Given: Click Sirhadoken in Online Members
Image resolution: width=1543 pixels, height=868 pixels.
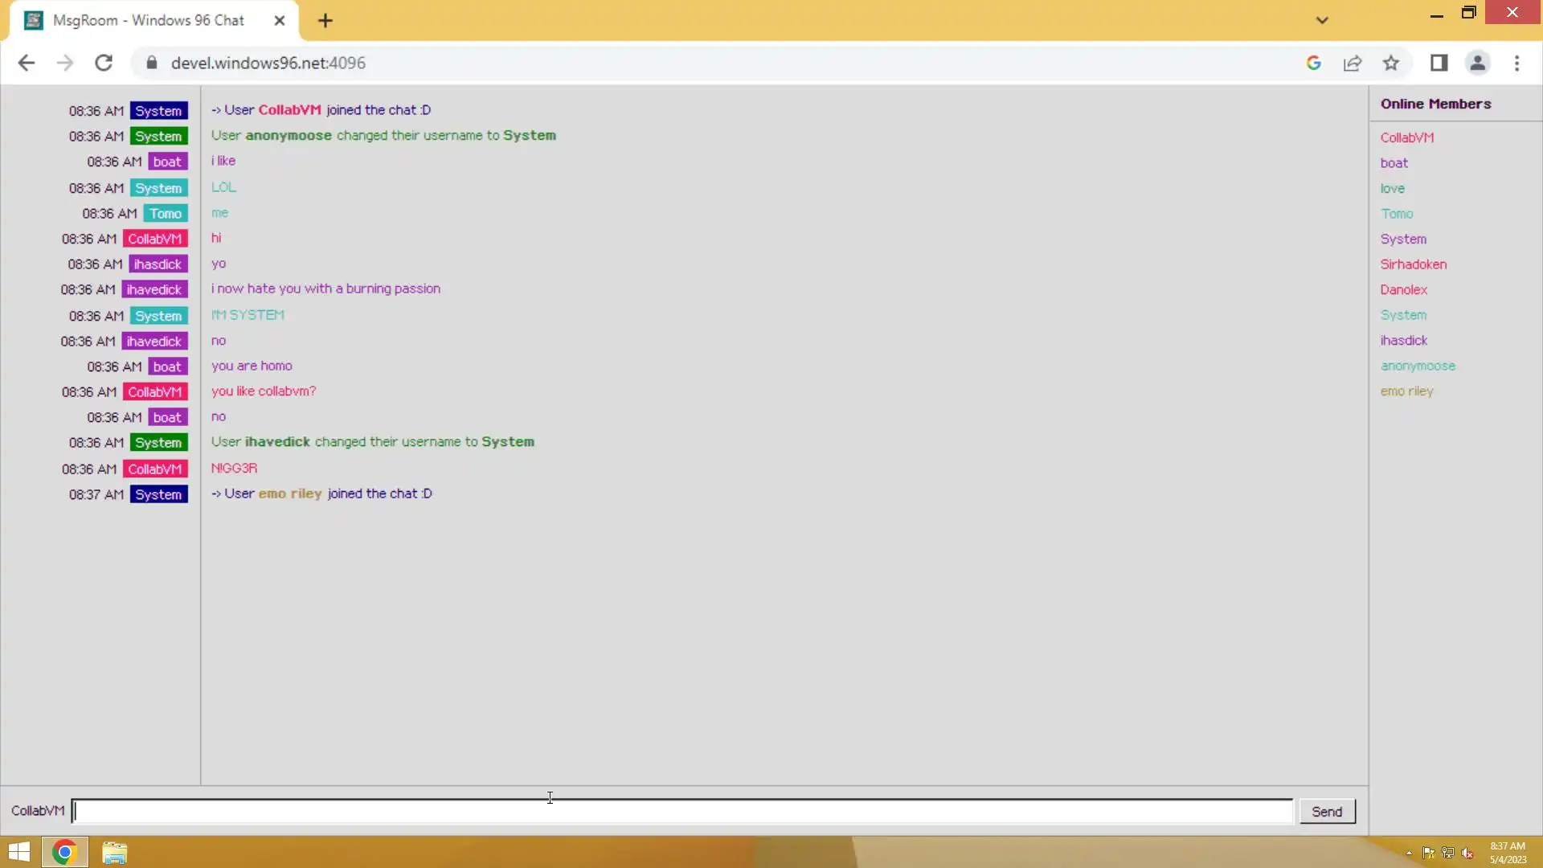Looking at the screenshot, I should point(1413,264).
